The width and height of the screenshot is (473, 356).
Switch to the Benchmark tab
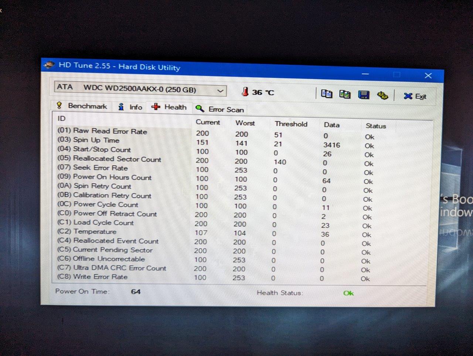point(82,106)
